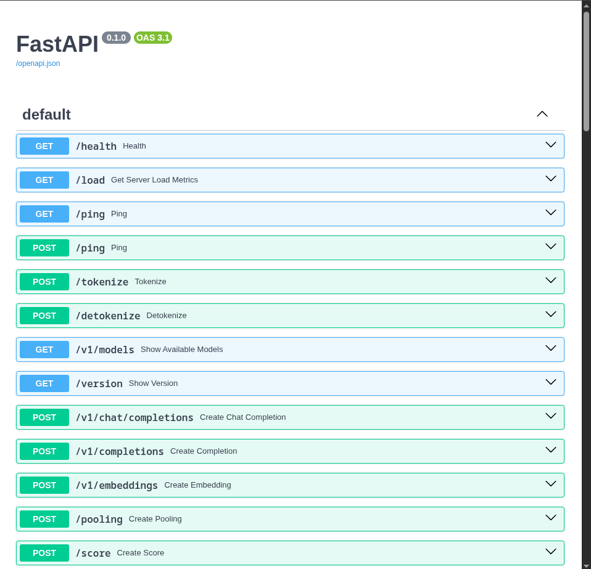Click the POST badge for /tokenize
Viewport: 591px width, 569px height.
tap(44, 282)
